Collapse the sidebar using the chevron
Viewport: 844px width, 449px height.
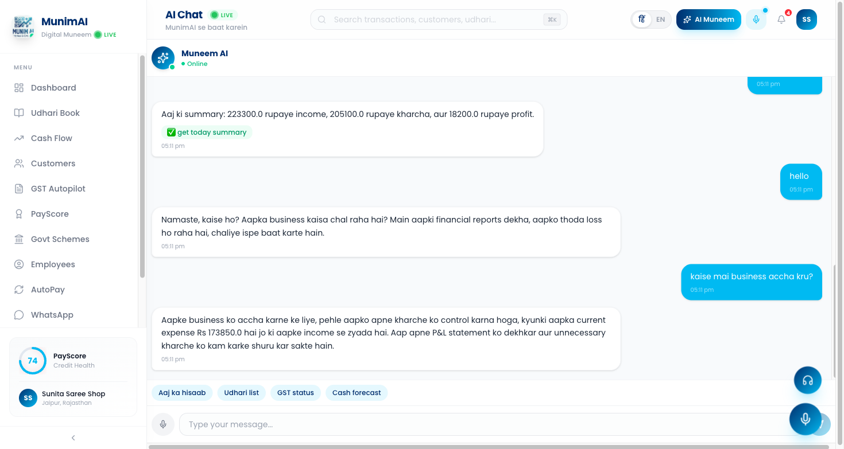click(73, 438)
